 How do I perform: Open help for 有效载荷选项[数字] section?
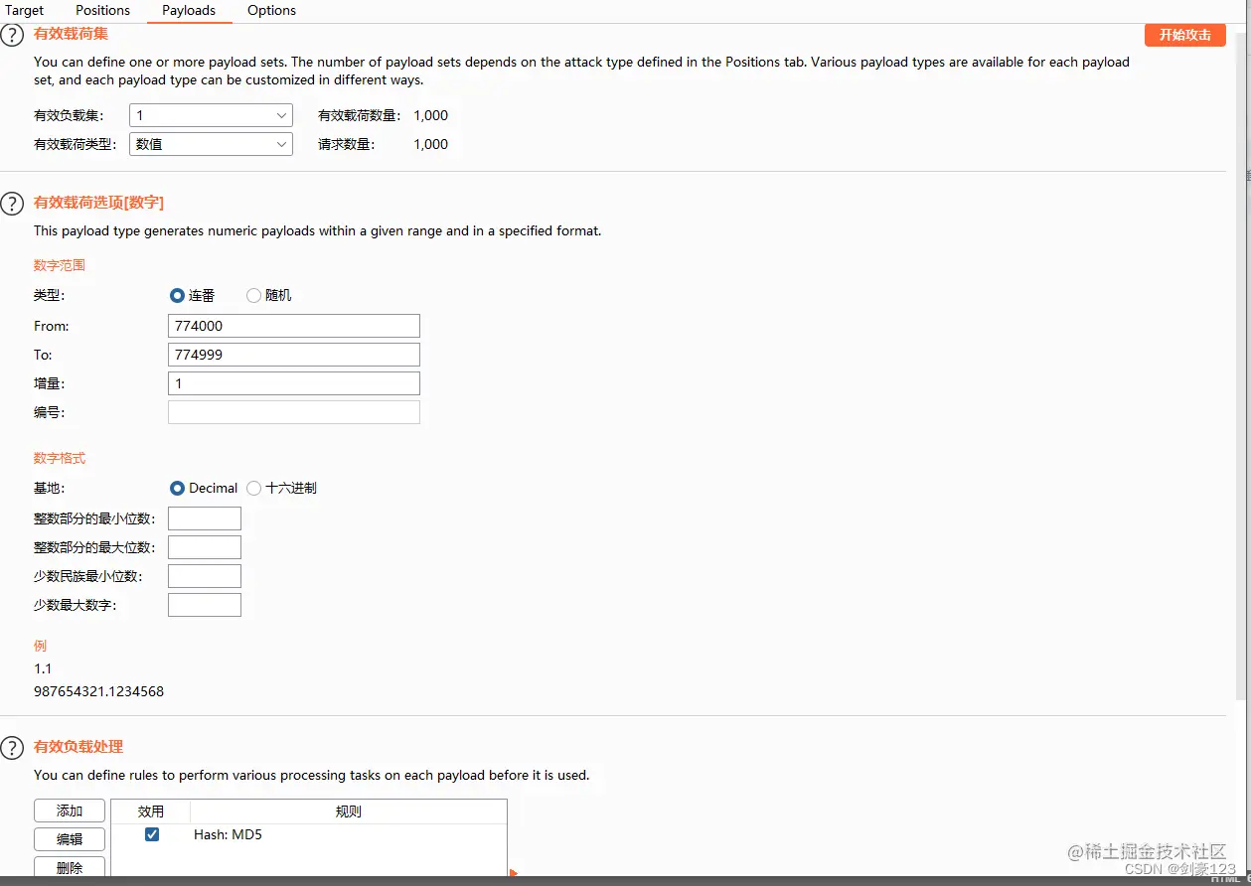click(x=11, y=204)
